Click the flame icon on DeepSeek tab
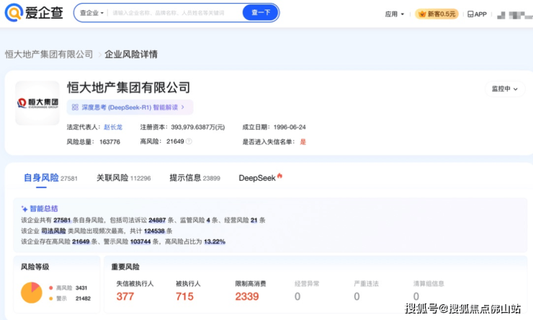Image resolution: width=533 pixels, height=320 pixels. pyautogui.click(x=279, y=176)
